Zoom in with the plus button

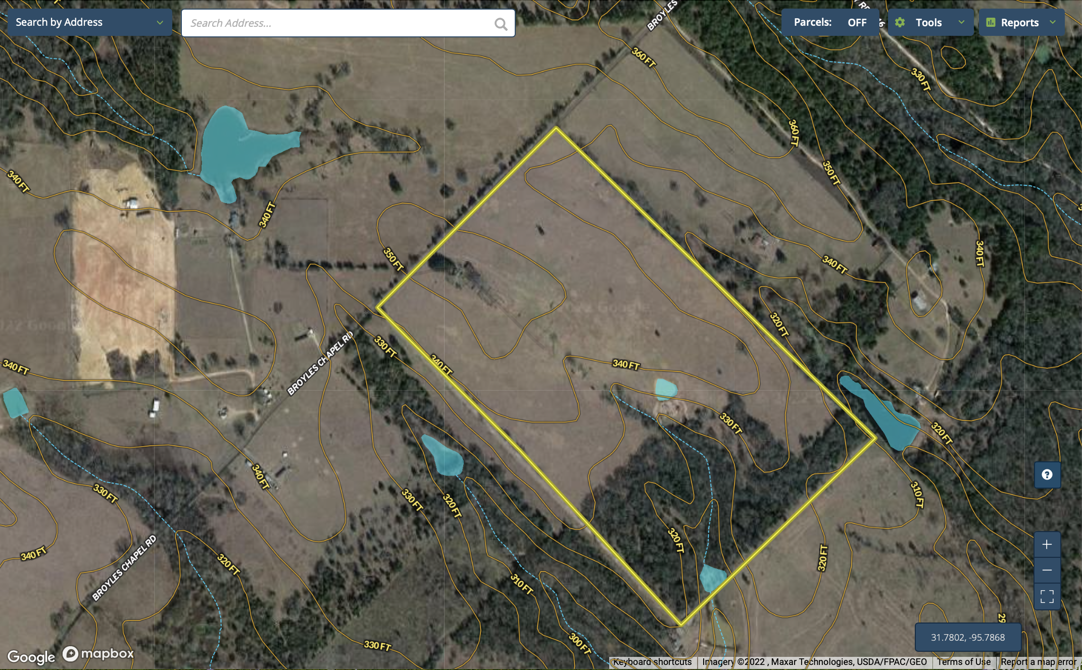(x=1047, y=545)
